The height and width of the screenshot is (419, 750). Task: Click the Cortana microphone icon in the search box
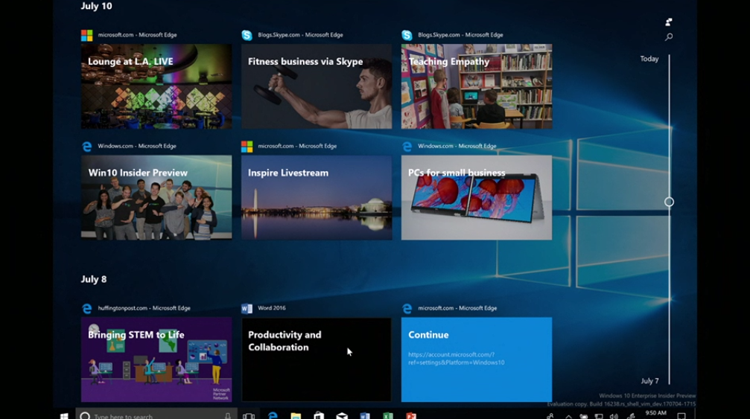[x=227, y=416]
